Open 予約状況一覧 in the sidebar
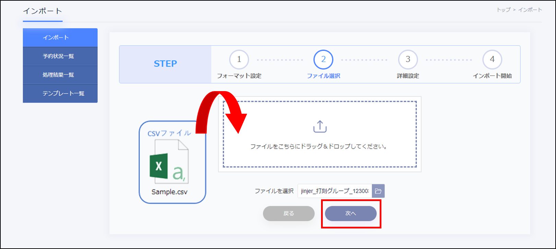 pyautogui.click(x=60, y=56)
